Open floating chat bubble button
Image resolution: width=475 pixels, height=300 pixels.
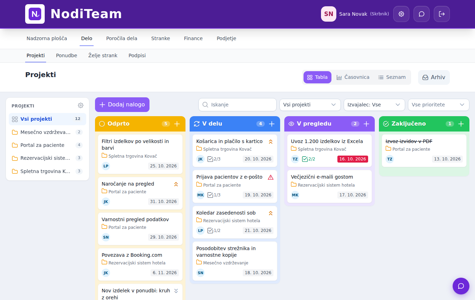coord(461,286)
